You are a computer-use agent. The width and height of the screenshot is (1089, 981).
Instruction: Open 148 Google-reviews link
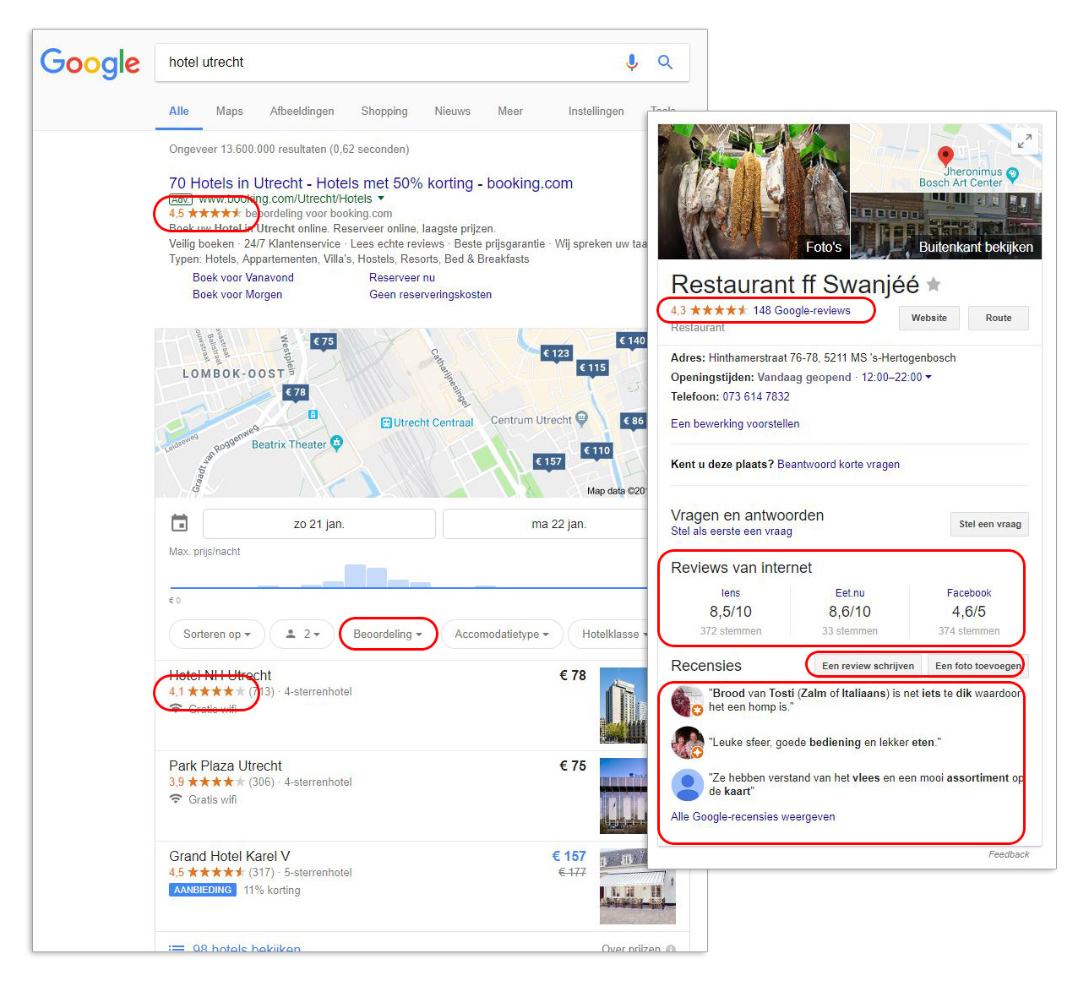coord(802,310)
